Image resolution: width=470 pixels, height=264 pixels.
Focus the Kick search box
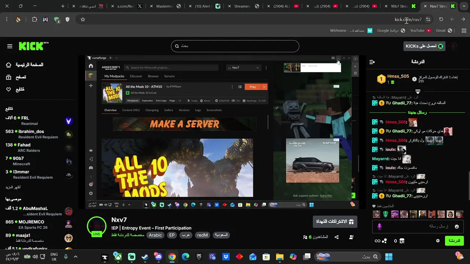[x=235, y=46]
